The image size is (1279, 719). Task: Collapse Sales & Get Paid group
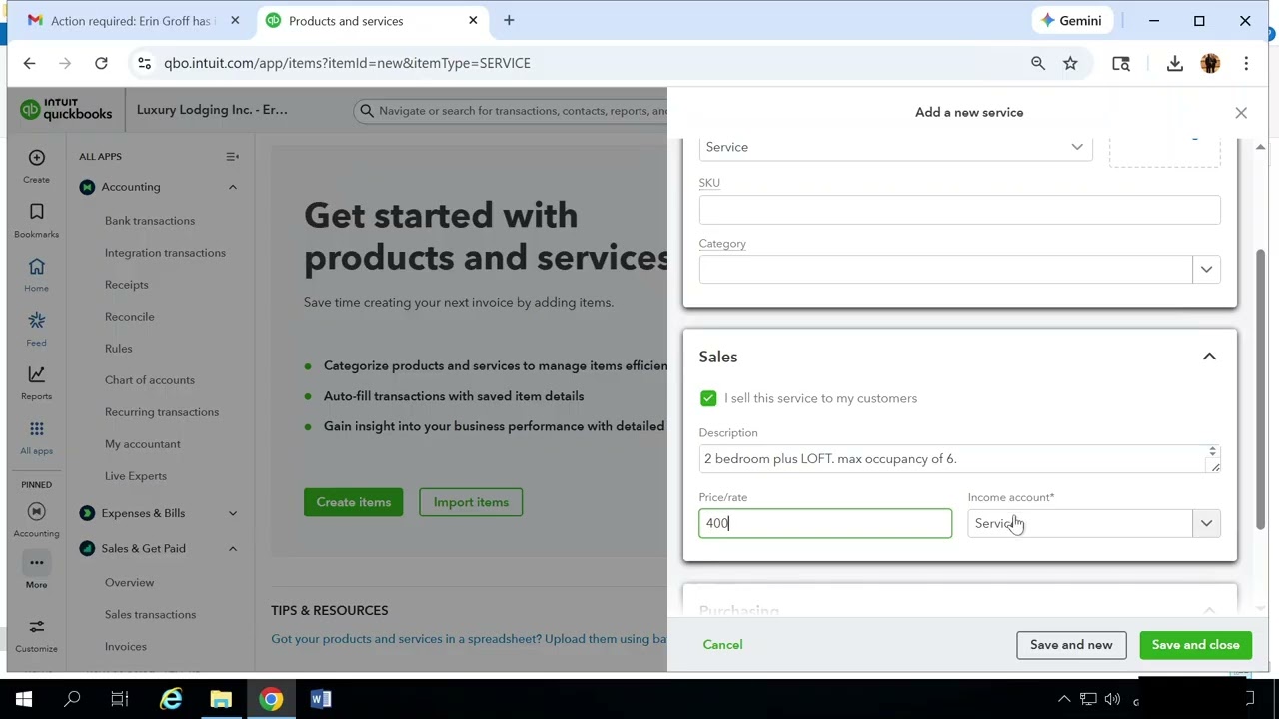tap(232, 549)
